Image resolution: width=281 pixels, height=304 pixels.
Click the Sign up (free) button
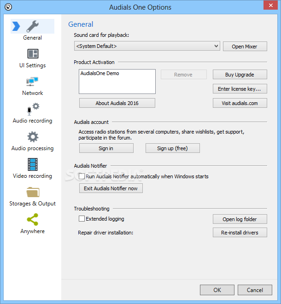tap(173, 148)
